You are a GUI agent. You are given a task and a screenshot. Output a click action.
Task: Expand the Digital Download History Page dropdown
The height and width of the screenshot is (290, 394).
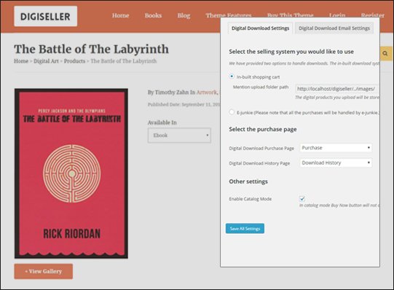336,162
